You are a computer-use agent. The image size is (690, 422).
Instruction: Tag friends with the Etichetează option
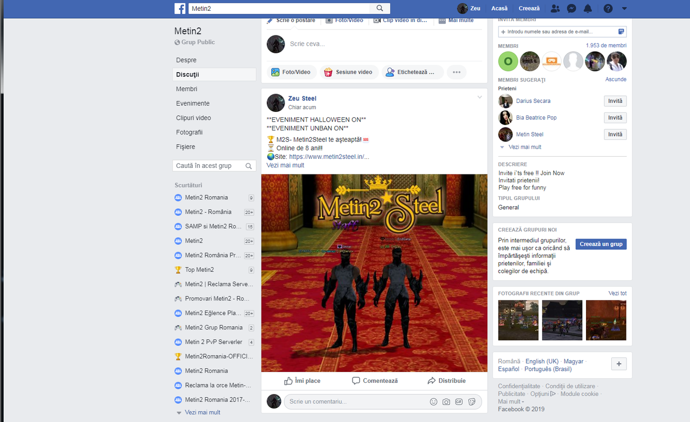pyautogui.click(x=412, y=72)
